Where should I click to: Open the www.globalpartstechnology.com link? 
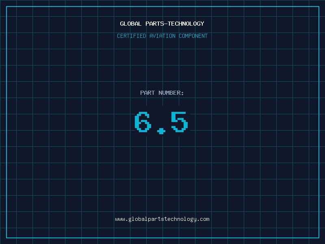[162, 219]
